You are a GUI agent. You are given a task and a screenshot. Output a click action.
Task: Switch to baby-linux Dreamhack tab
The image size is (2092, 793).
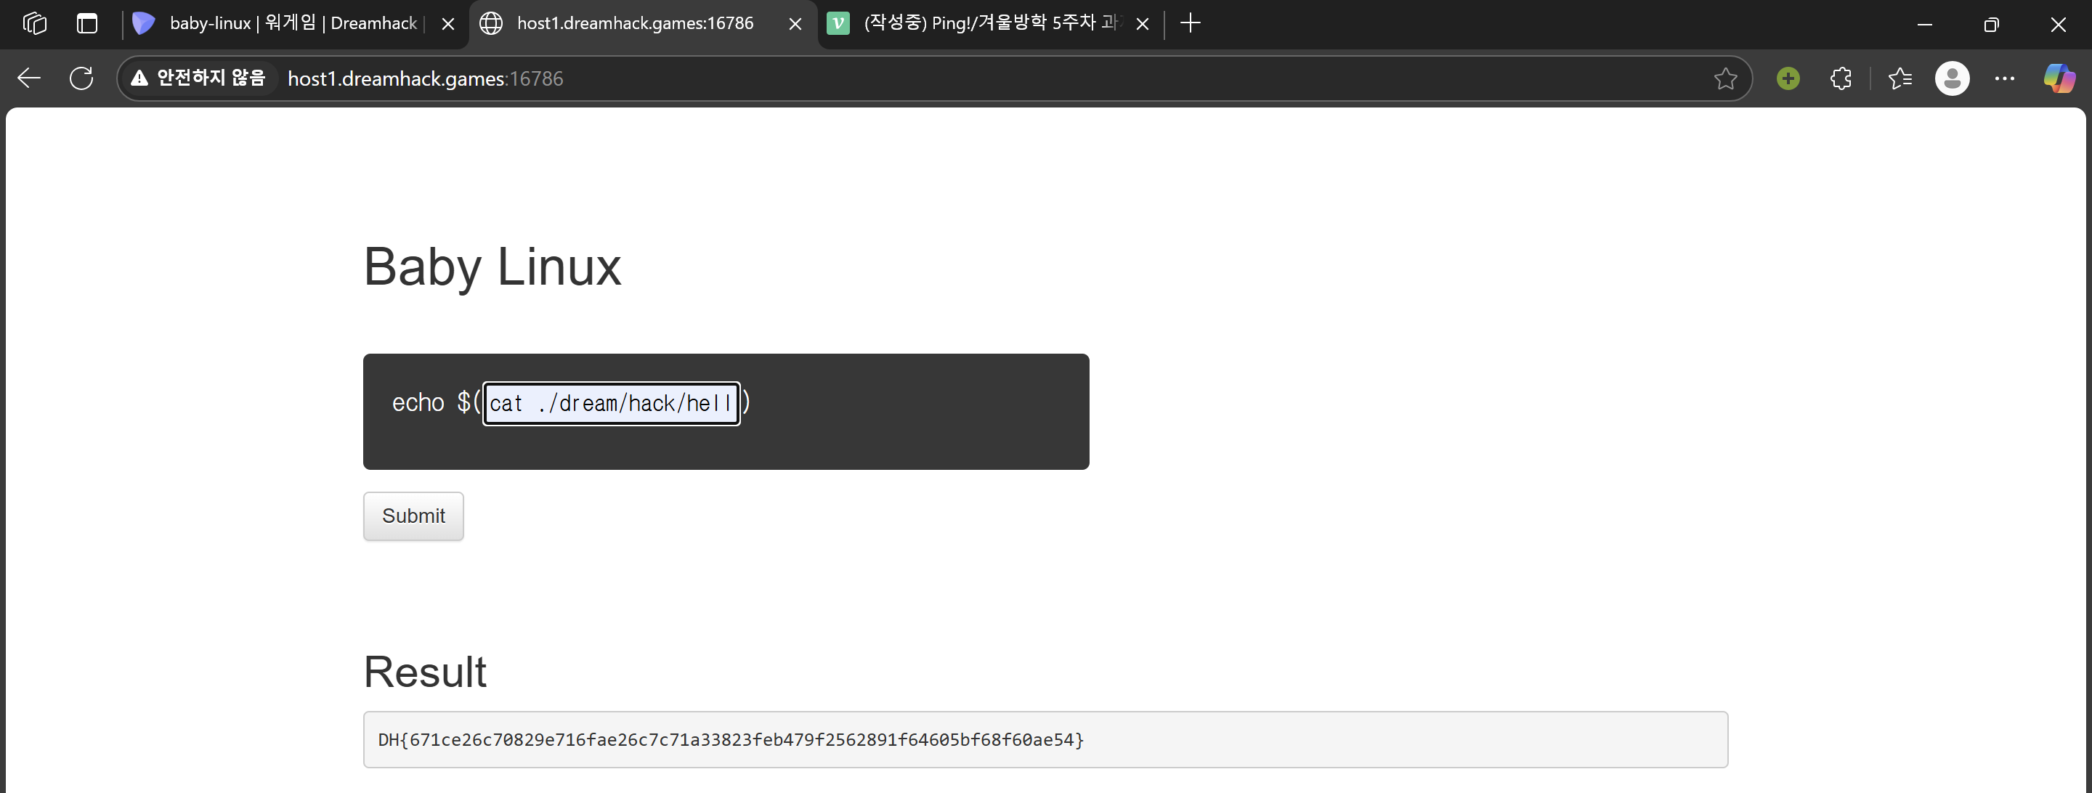(292, 23)
